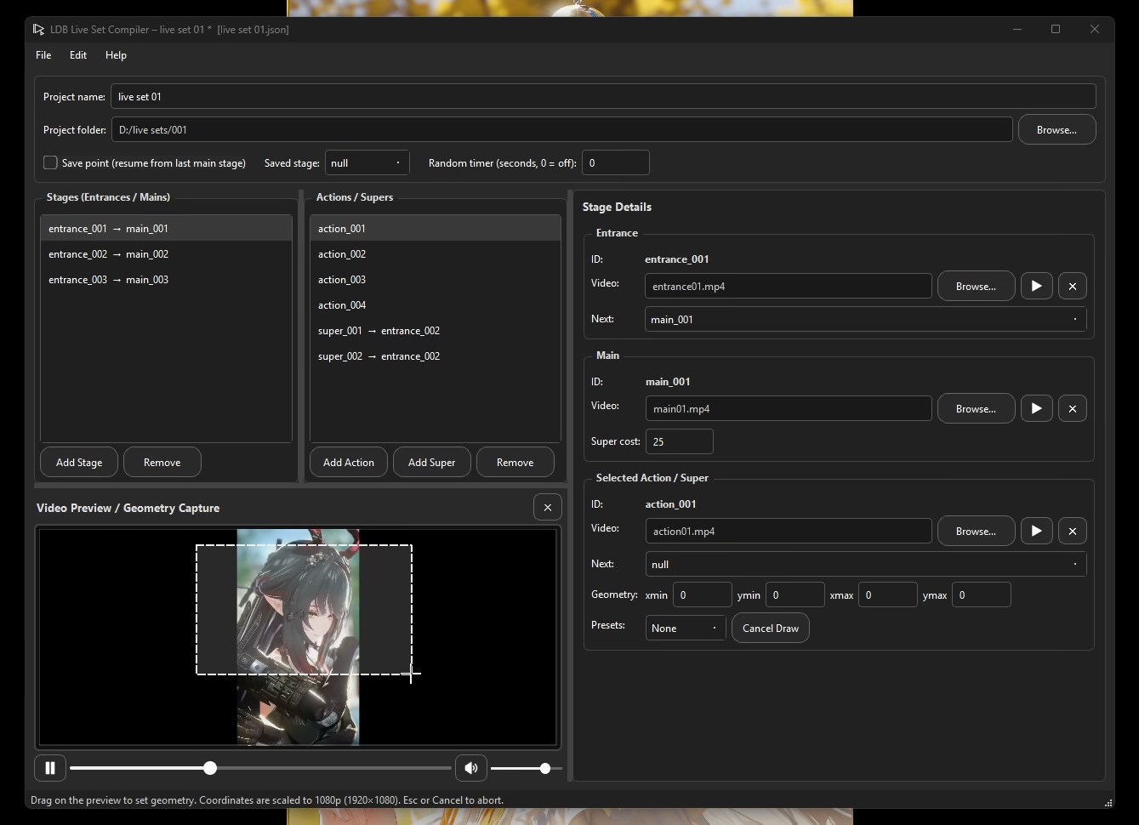Select stage entrance_003 → main_003
The width and height of the screenshot is (1139, 825).
pos(166,280)
